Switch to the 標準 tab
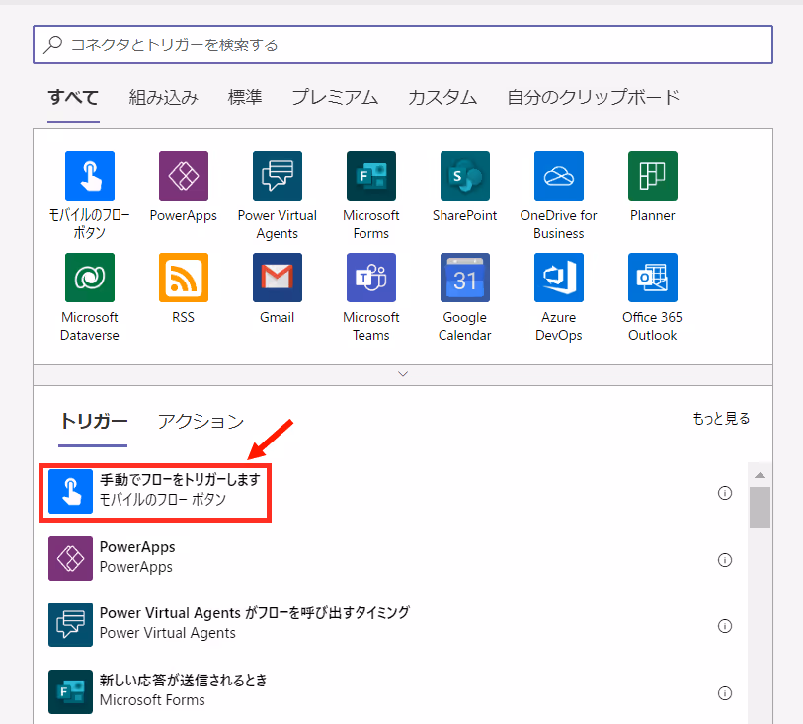Screen dimensions: 803x724 click(x=245, y=97)
